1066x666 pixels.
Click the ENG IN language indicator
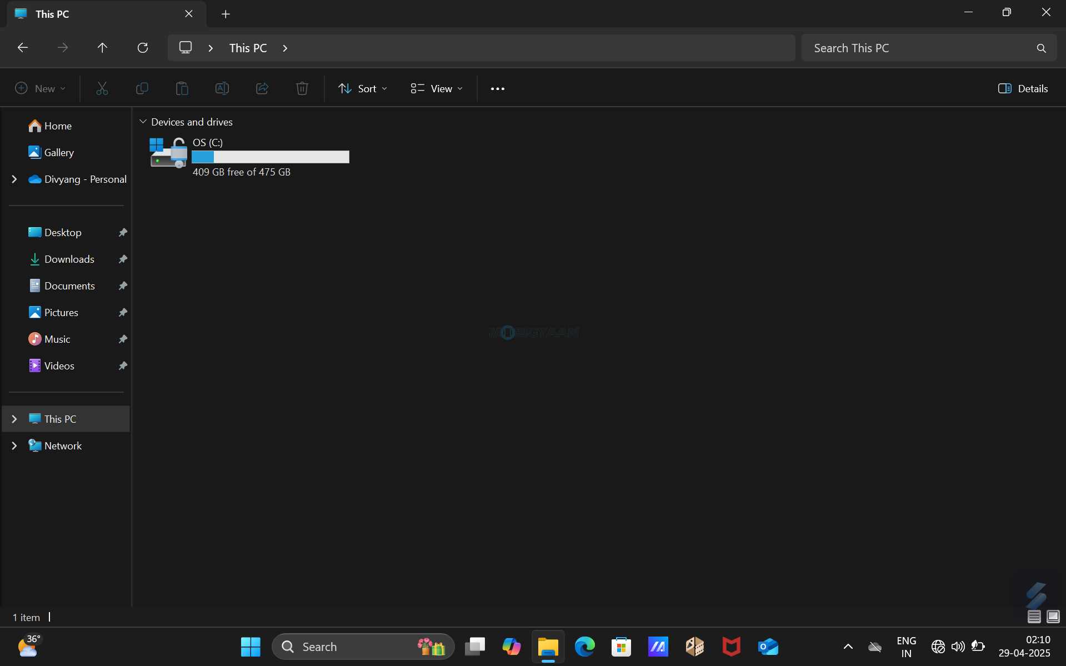click(906, 647)
